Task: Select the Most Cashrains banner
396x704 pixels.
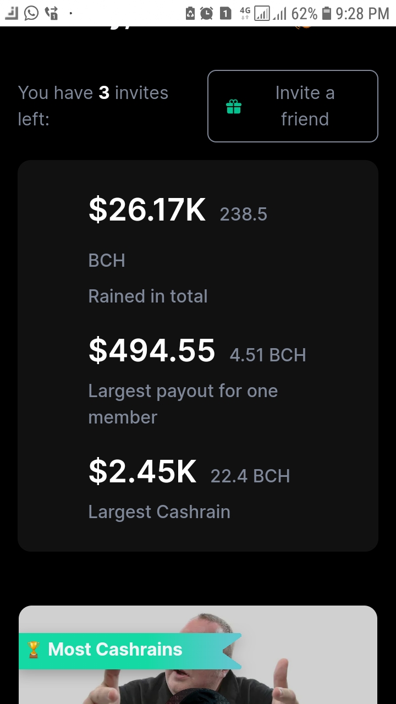Action: [130, 651]
